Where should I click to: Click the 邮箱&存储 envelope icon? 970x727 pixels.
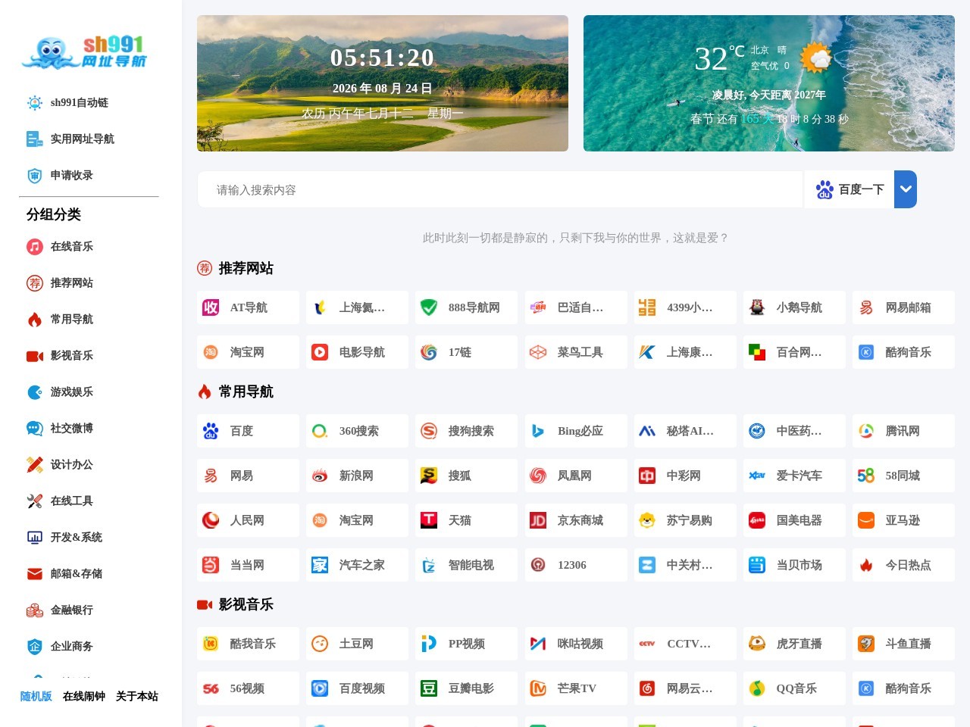[x=35, y=574]
